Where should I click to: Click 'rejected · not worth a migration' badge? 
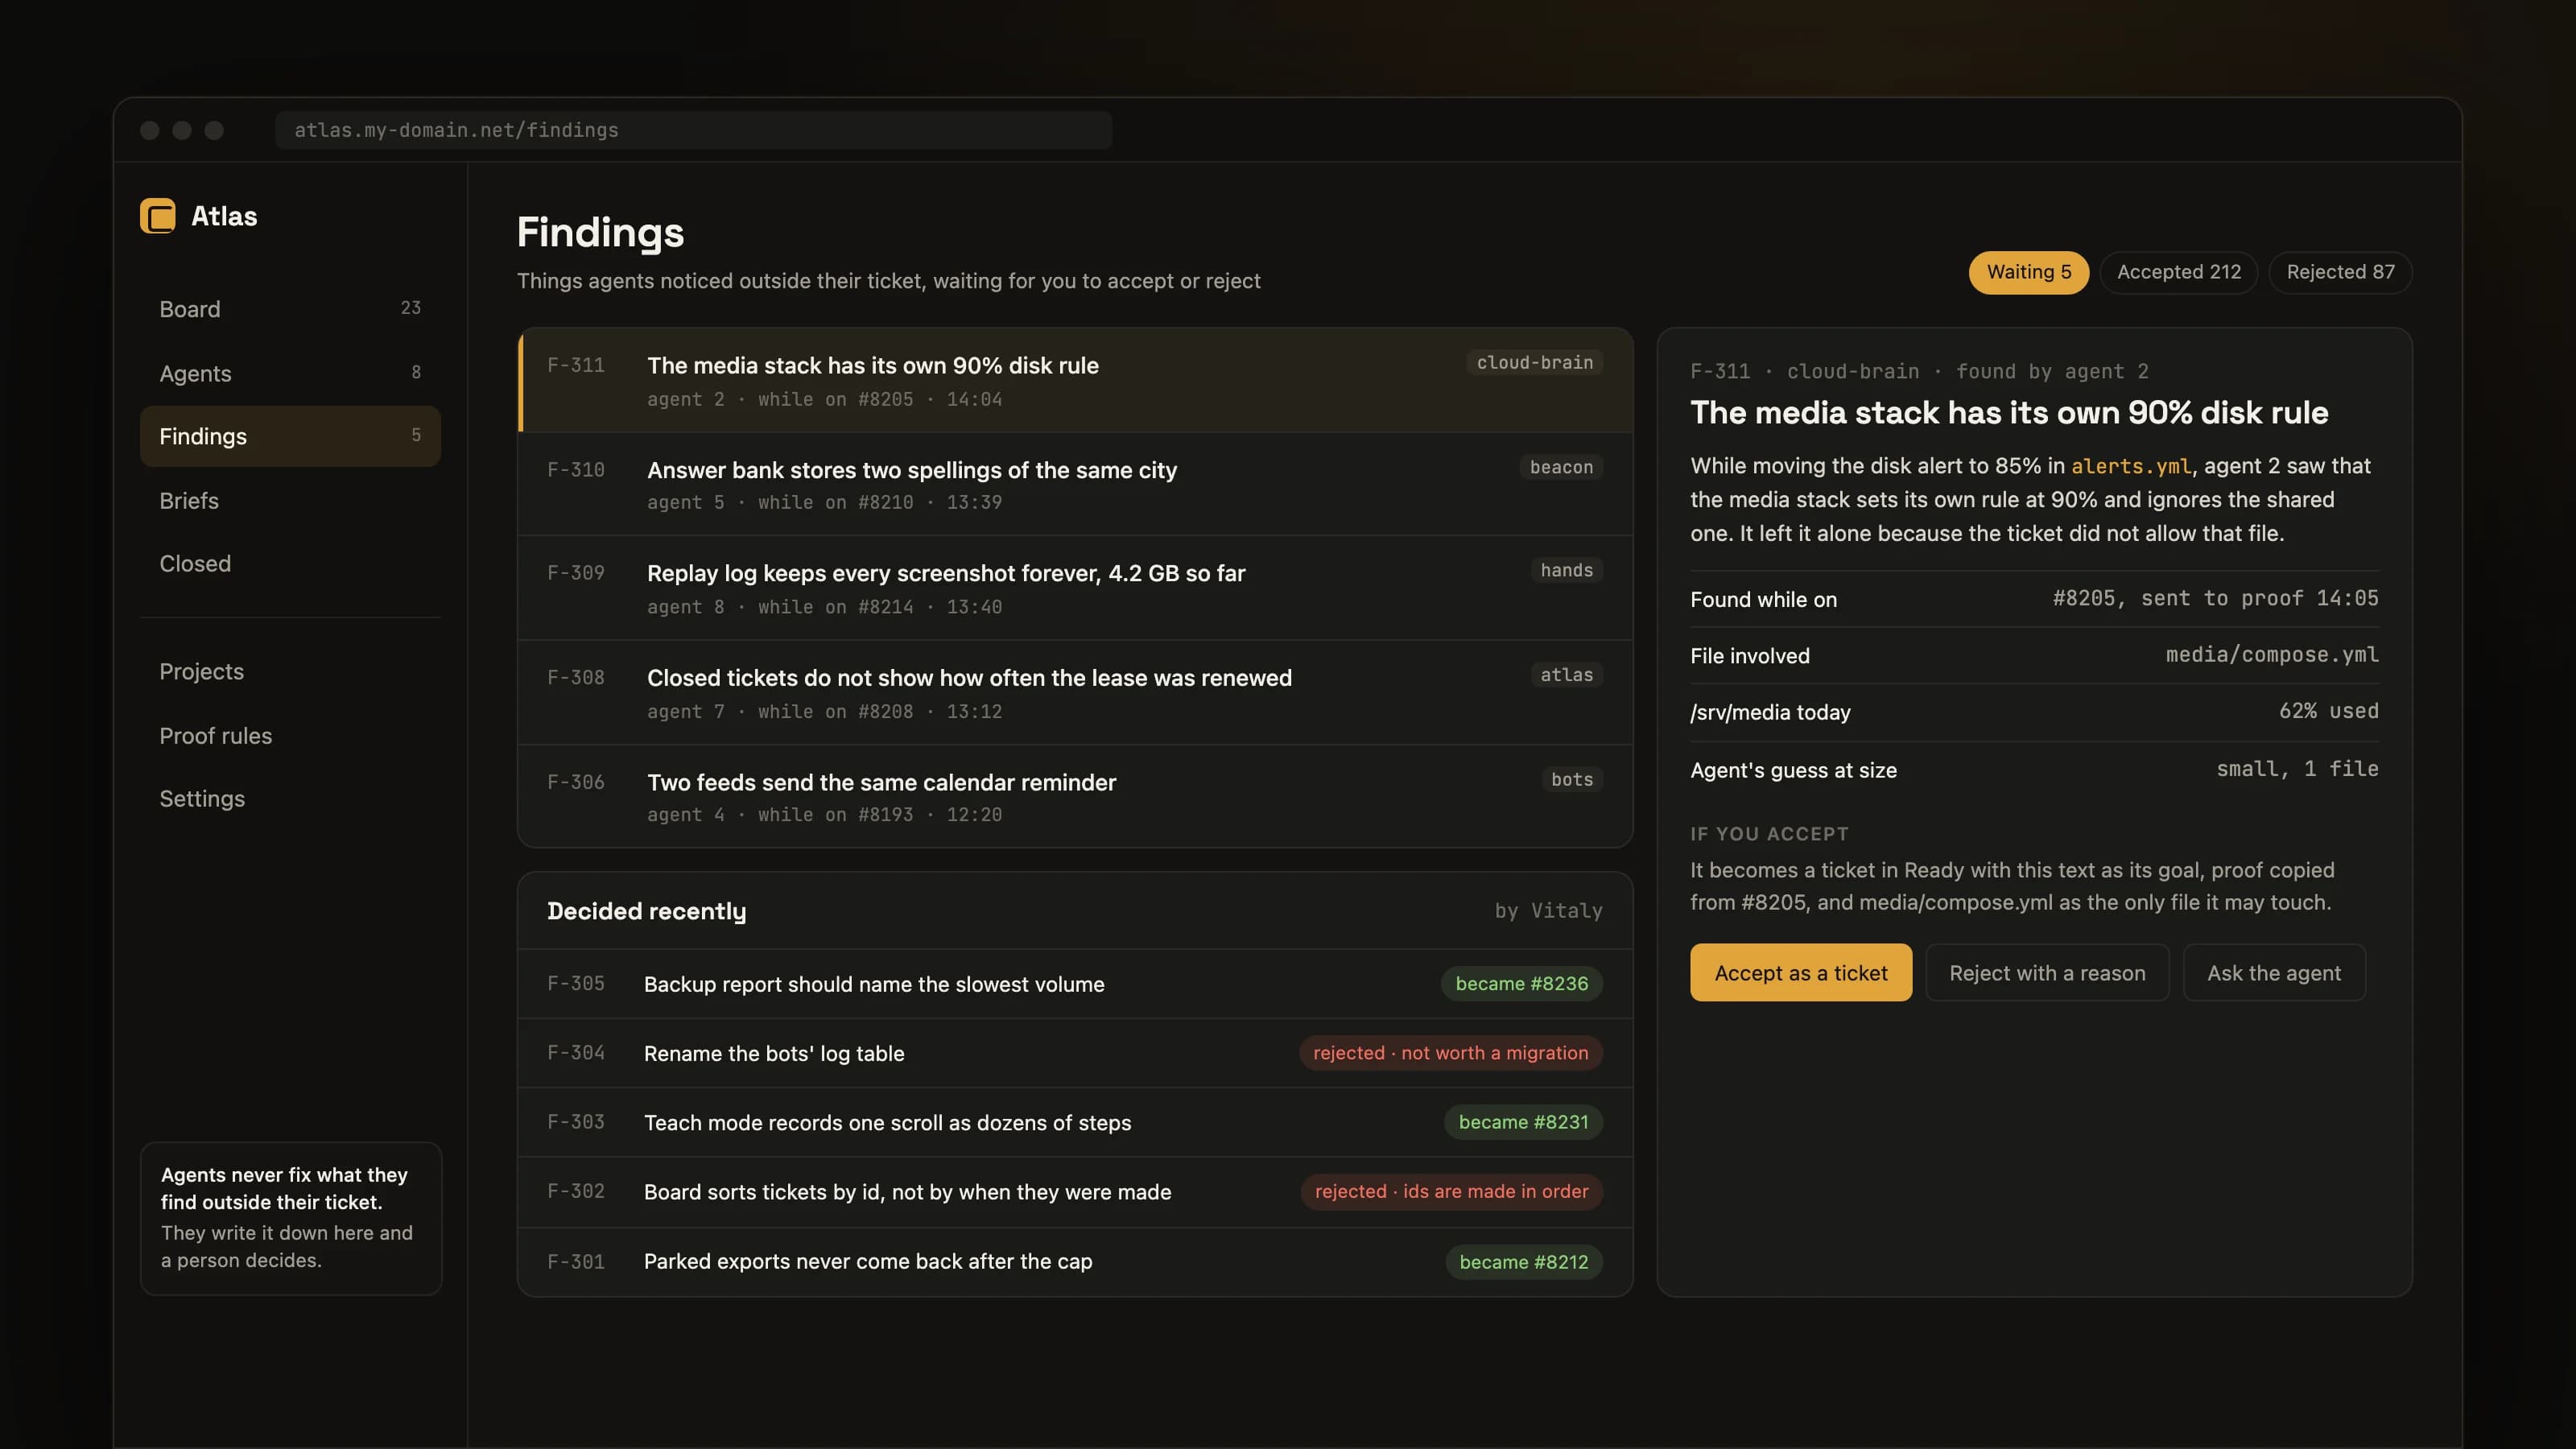[x=1450, y=1053]
